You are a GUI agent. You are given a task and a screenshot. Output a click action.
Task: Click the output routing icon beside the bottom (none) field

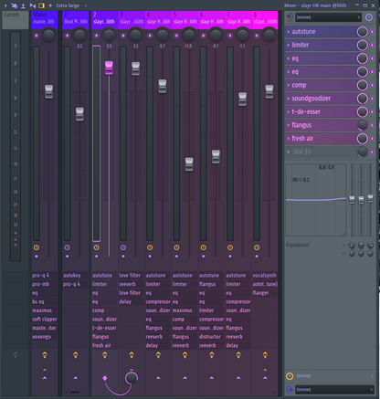pyautogui.click(x=290, y=390)
